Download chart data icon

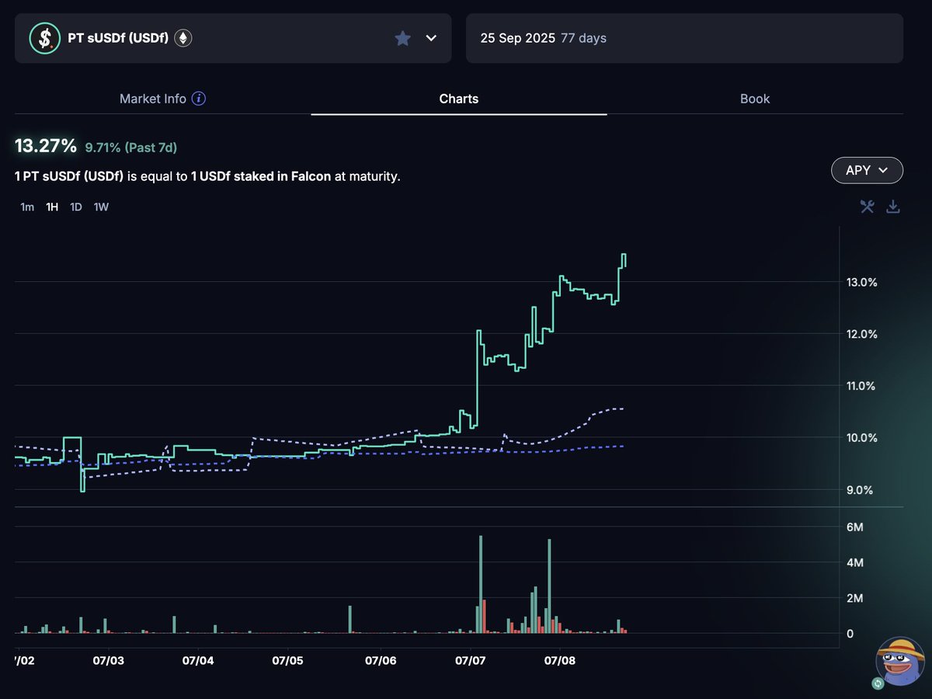click(893, 207)
